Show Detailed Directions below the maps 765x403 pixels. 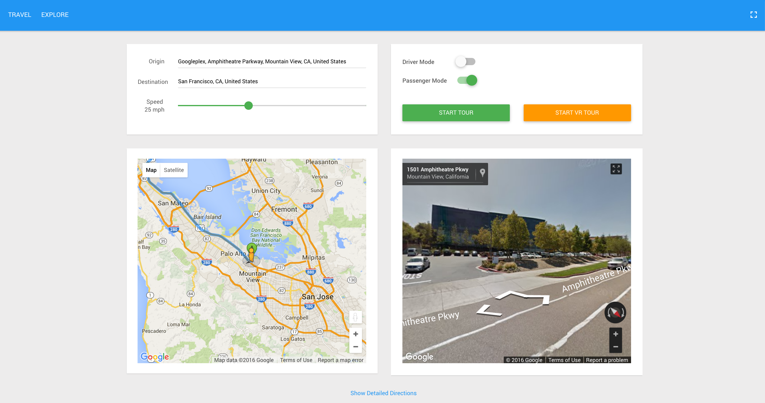click(383, 393)
